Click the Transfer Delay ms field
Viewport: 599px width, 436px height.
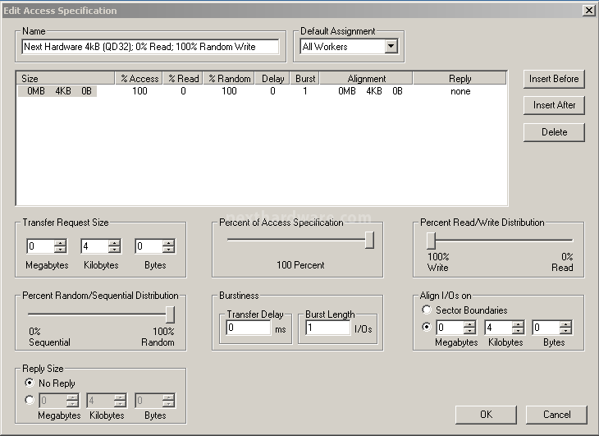tap(249, 328)
